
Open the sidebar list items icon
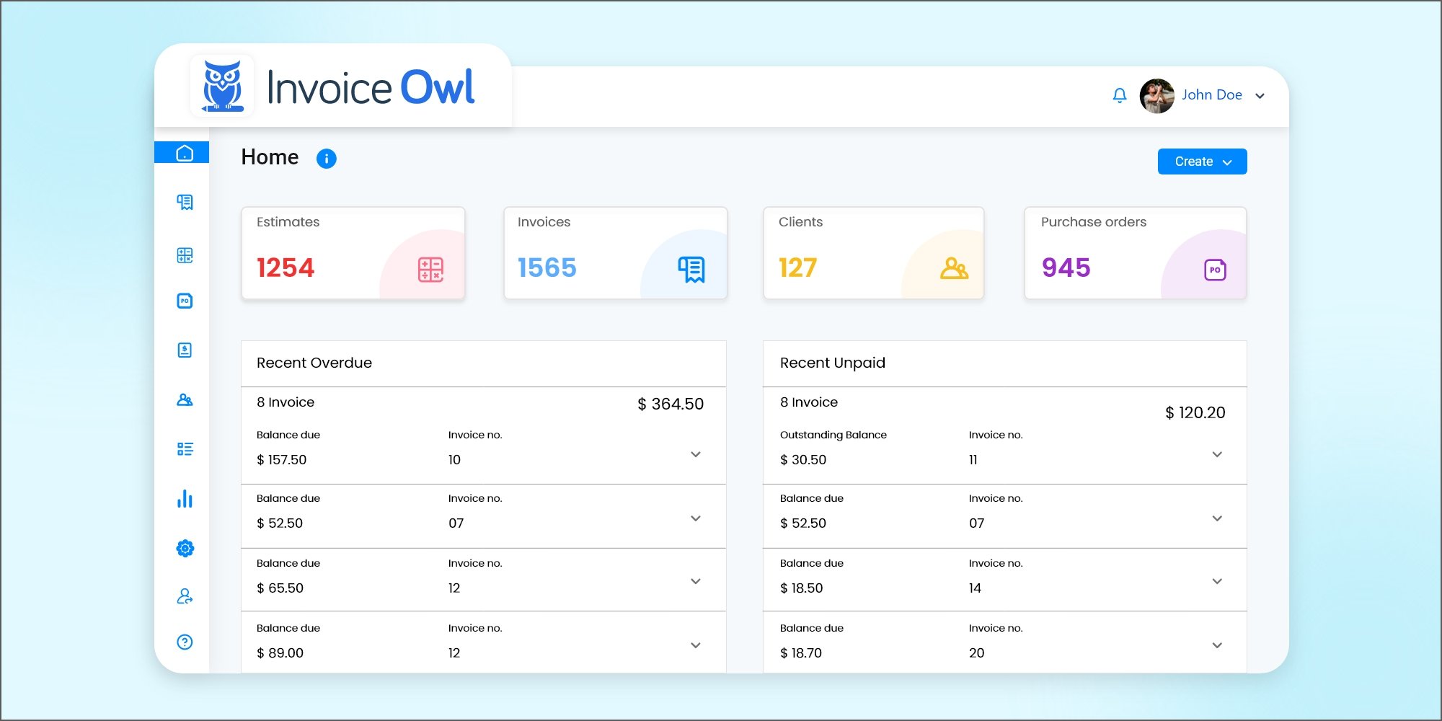pos(185,449)
